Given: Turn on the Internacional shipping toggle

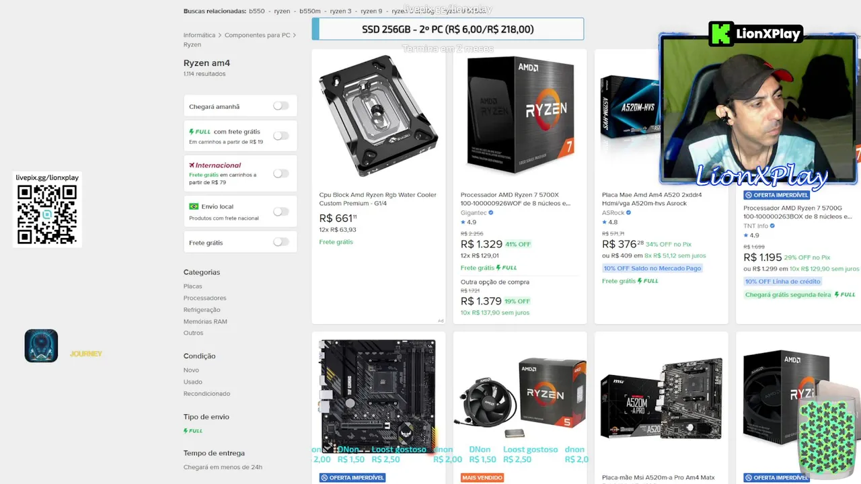Looking at the screenshot, I should [280, 173].
